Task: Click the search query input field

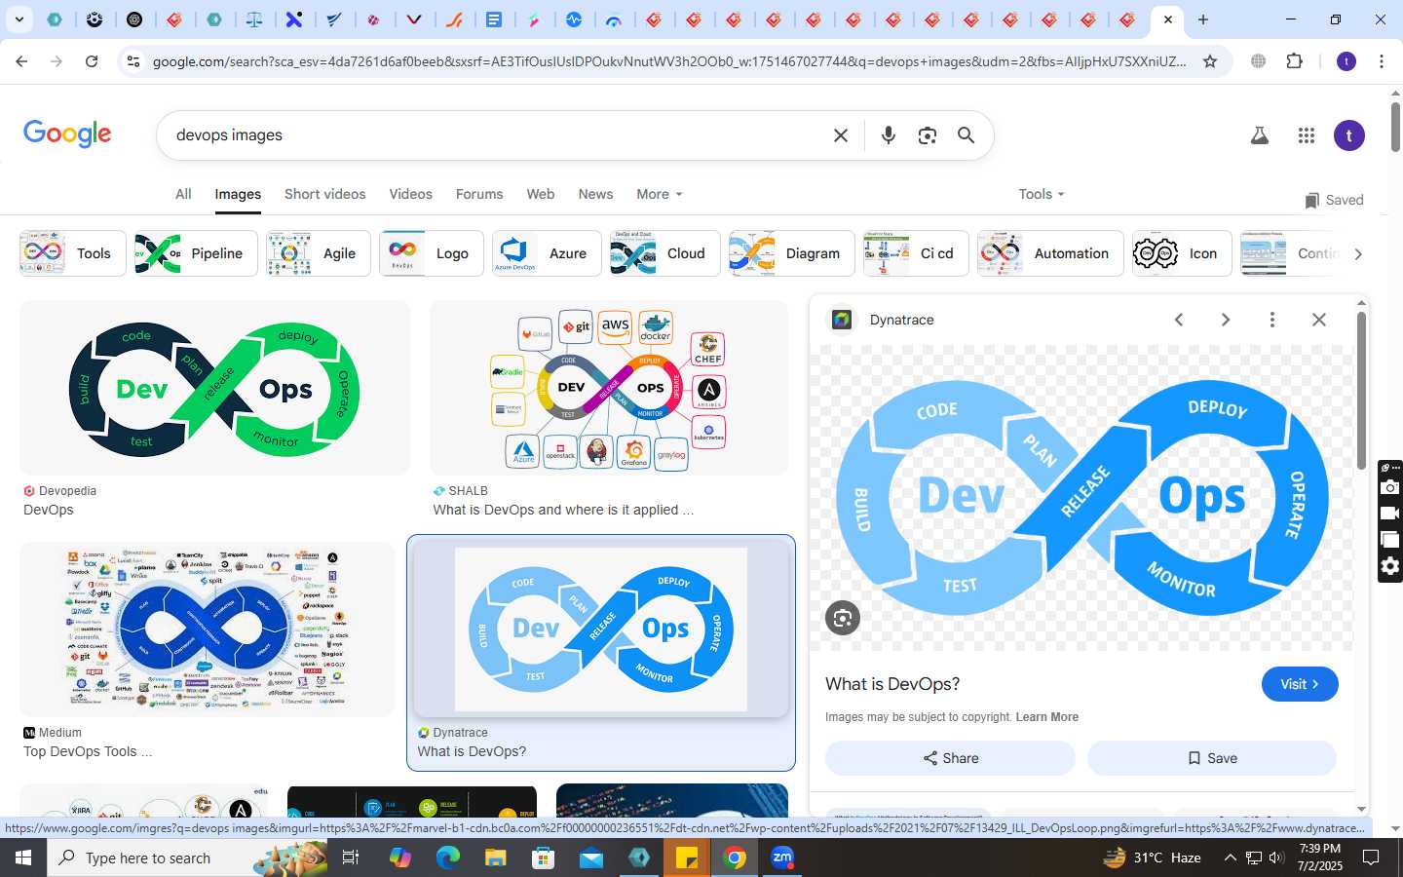Action: point(497,135)
